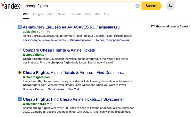Clear the search query with X icon
This screenshot has width=191, height=117.
[x=138, y=6]
